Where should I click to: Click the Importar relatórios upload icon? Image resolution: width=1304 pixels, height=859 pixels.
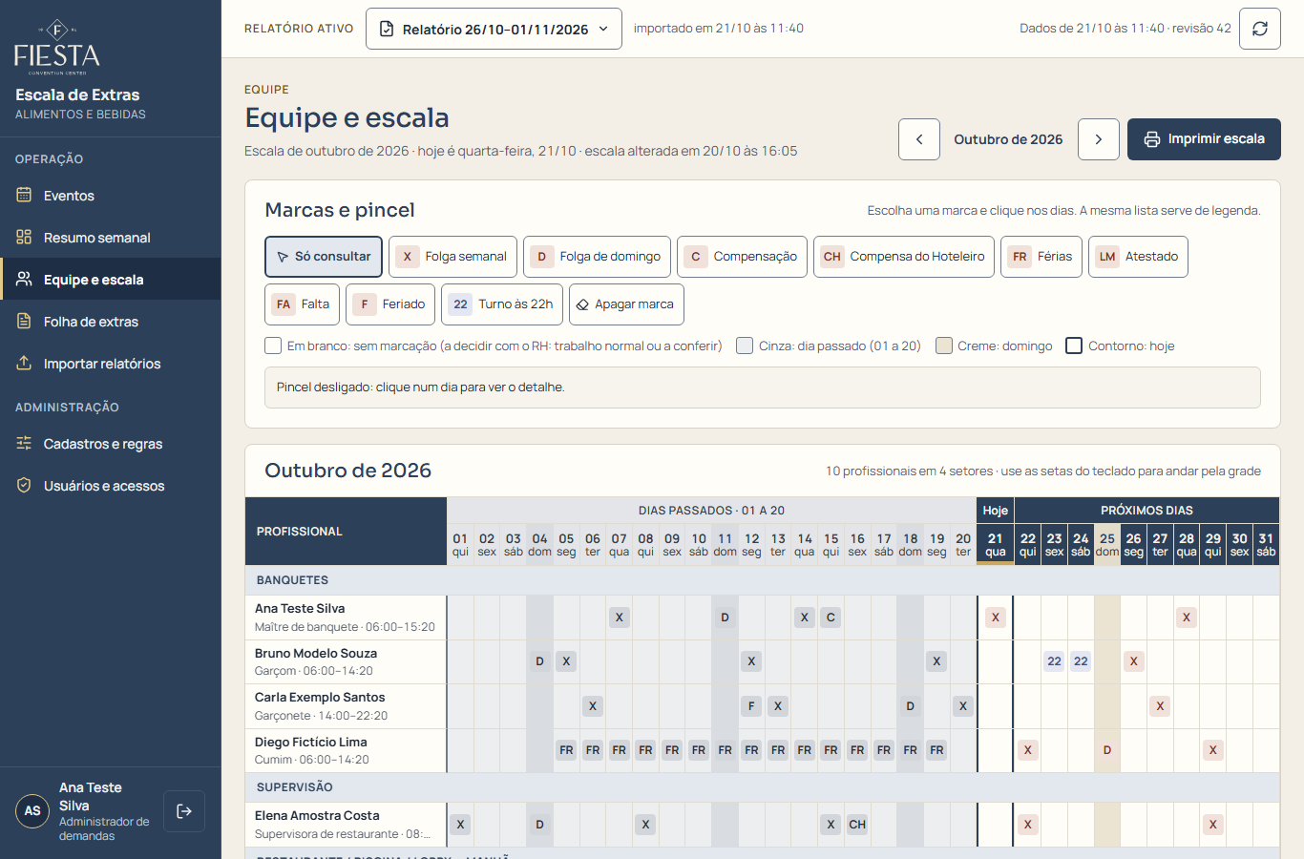pyautogui.click(x=24, y=364)
